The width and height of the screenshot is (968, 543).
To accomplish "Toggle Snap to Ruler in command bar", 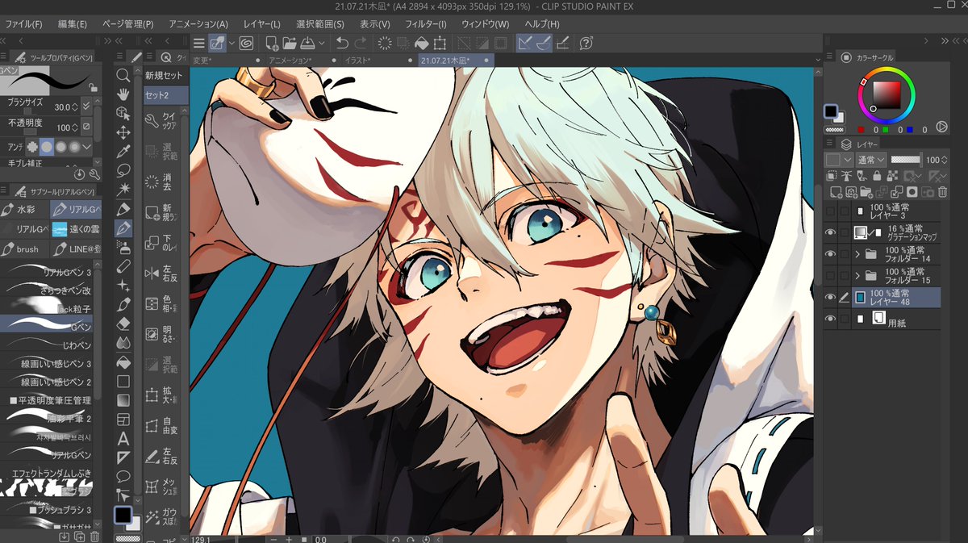I will [x=524, y=43].
